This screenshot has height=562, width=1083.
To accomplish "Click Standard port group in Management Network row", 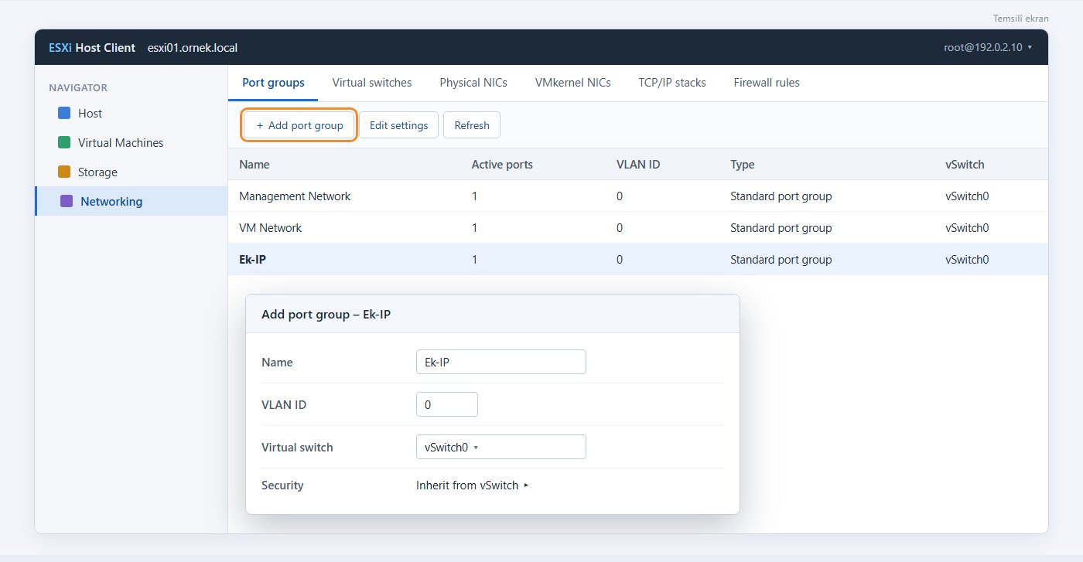I will pyautogui.click(x=781, y=196).
